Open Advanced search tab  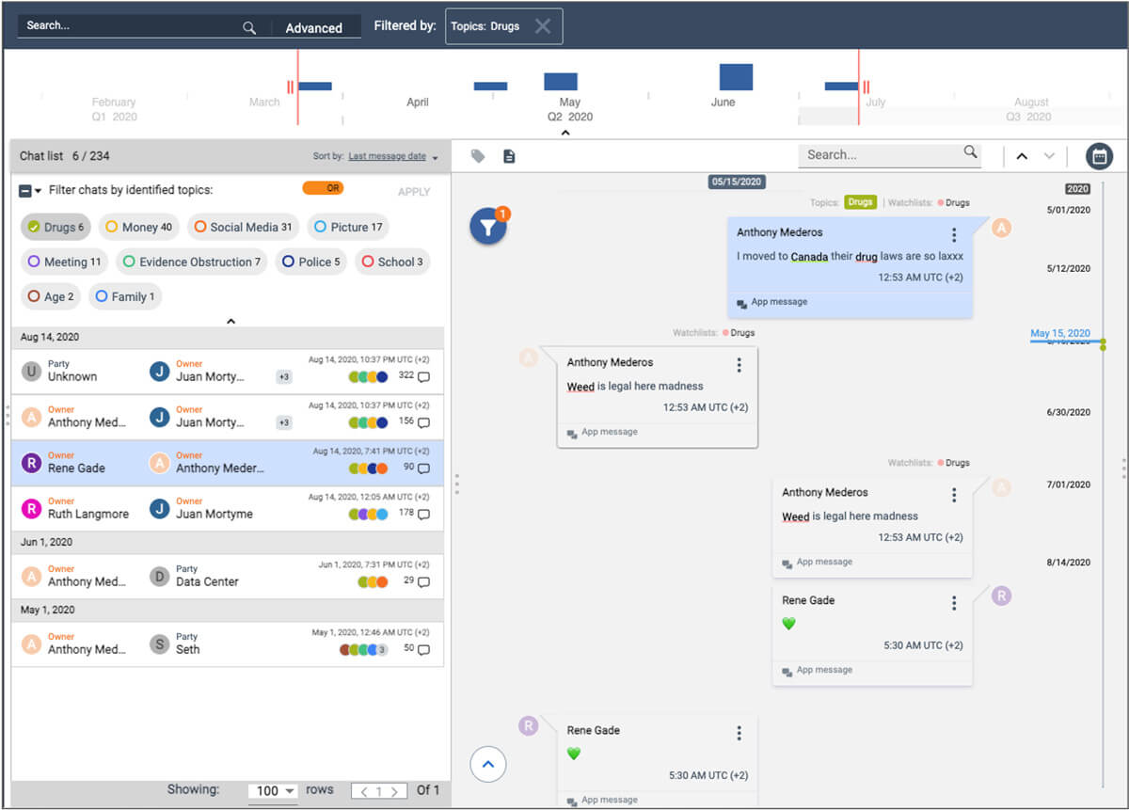tap(314, 28)
